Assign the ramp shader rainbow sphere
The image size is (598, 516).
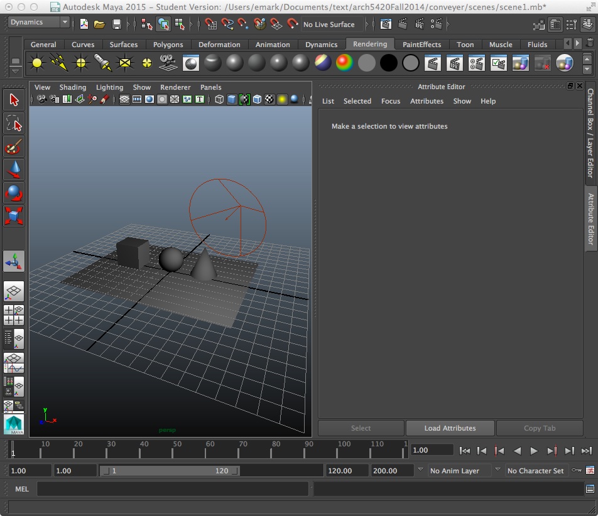[x=344, y=63]
